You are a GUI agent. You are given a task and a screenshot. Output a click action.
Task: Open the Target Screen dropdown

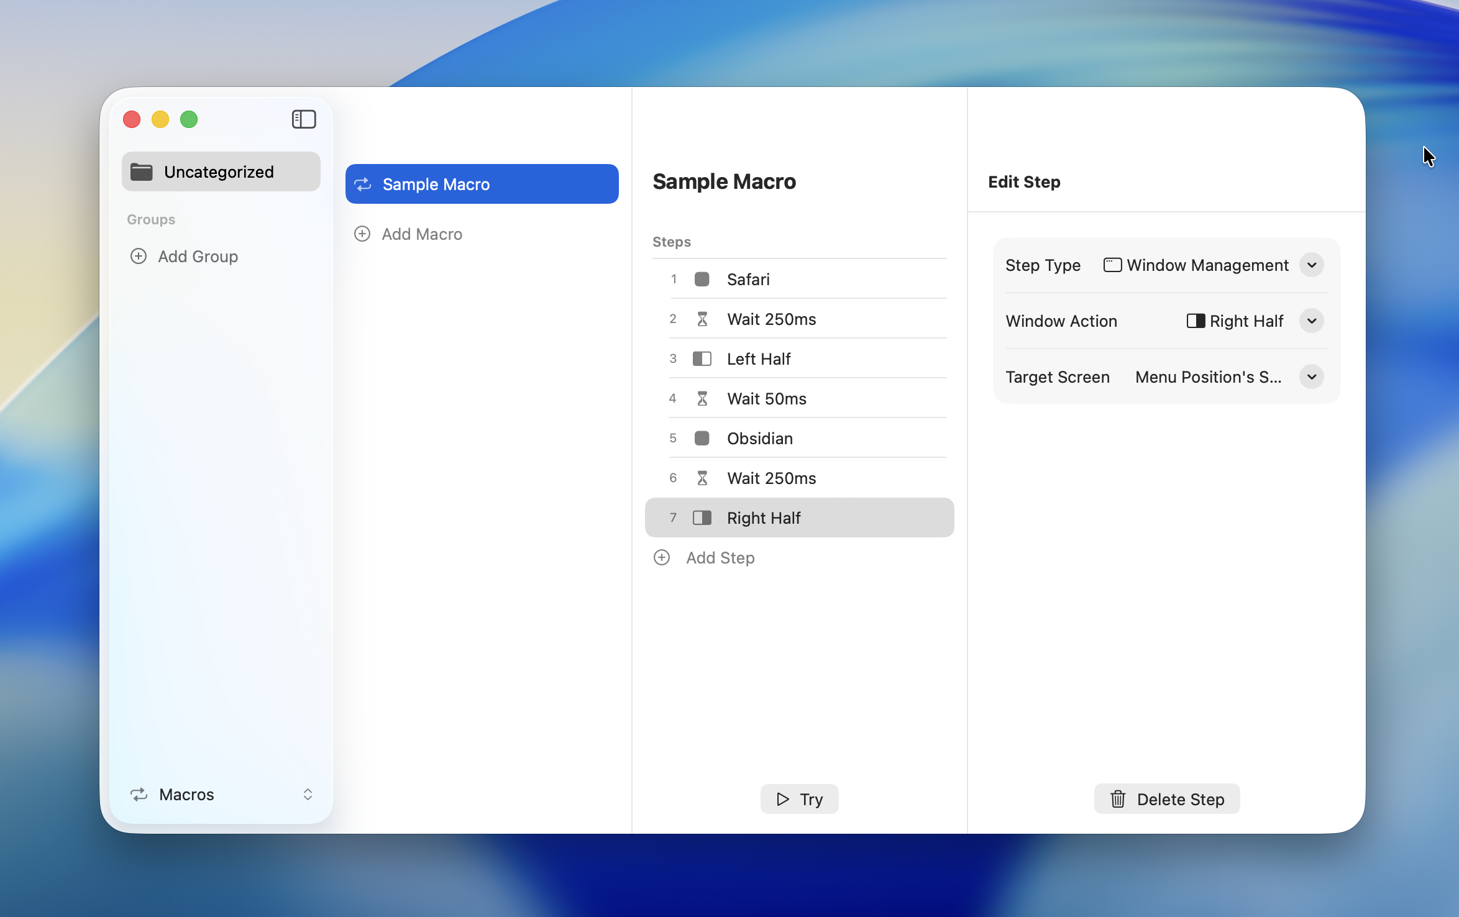click(1312, 376)
